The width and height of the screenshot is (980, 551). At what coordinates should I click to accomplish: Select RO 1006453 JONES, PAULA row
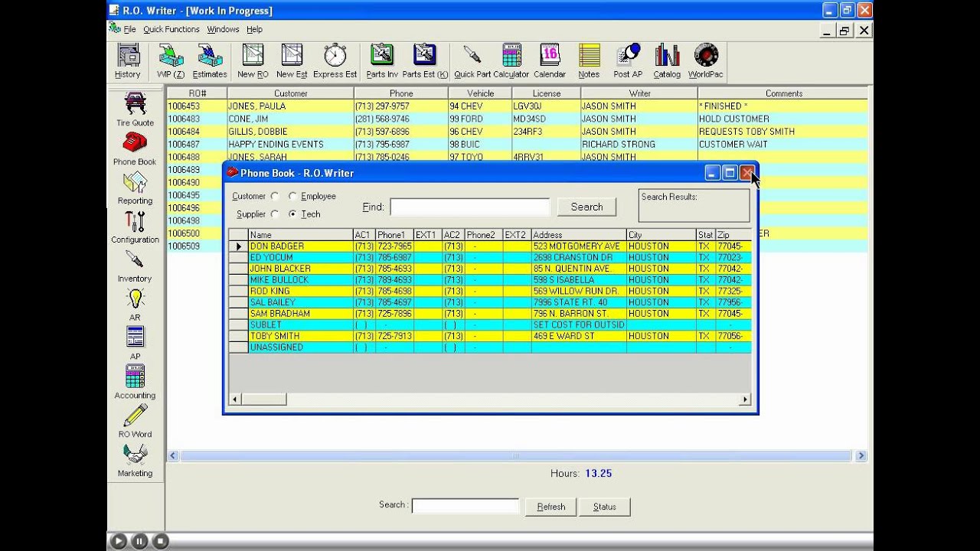point(517,106)
